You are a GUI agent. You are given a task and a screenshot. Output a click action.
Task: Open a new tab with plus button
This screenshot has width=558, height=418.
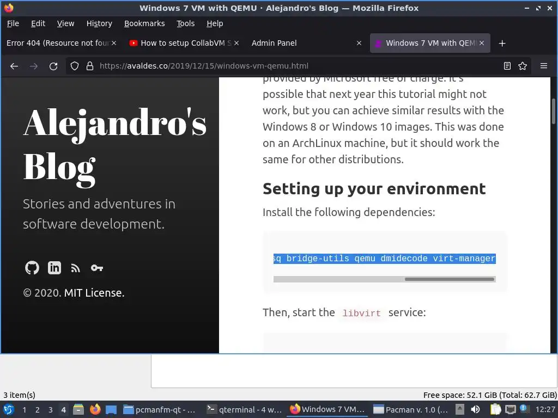[502, 44]
